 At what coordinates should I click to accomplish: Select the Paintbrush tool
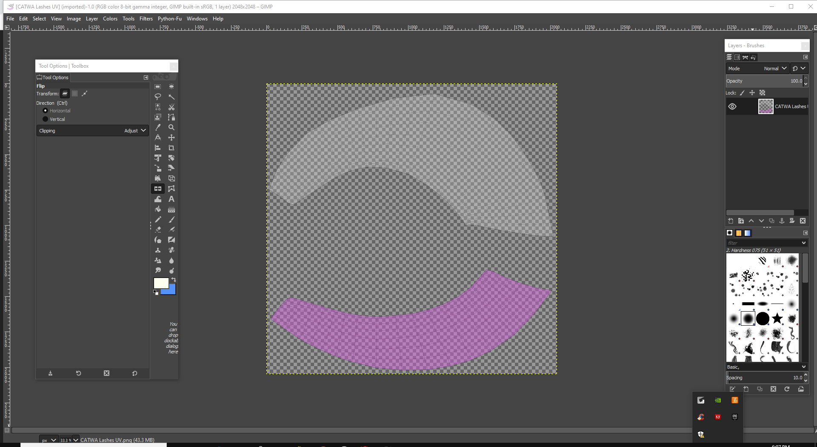[x=171, y=219]
